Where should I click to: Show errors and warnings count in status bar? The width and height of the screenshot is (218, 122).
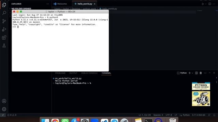(12, 115)
